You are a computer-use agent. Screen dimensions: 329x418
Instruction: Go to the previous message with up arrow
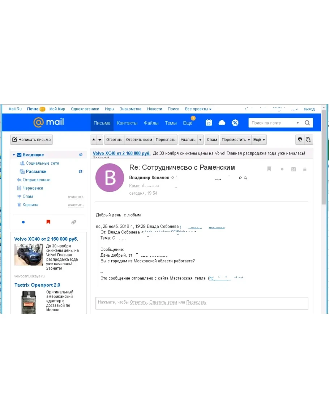(x=94, y=139)
